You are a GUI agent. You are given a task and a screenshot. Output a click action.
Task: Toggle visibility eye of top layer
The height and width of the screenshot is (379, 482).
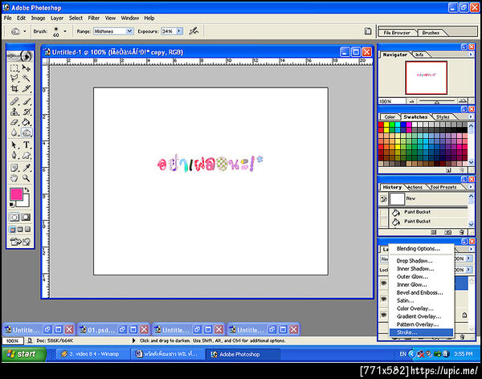click(x=384, y=283)
